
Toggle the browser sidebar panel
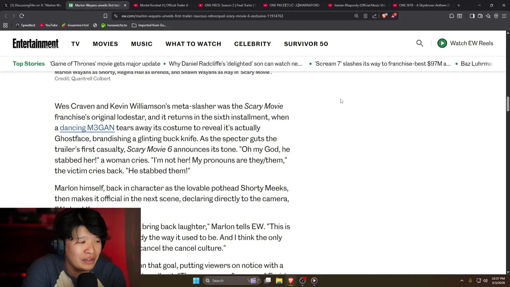tap(472, 16)
